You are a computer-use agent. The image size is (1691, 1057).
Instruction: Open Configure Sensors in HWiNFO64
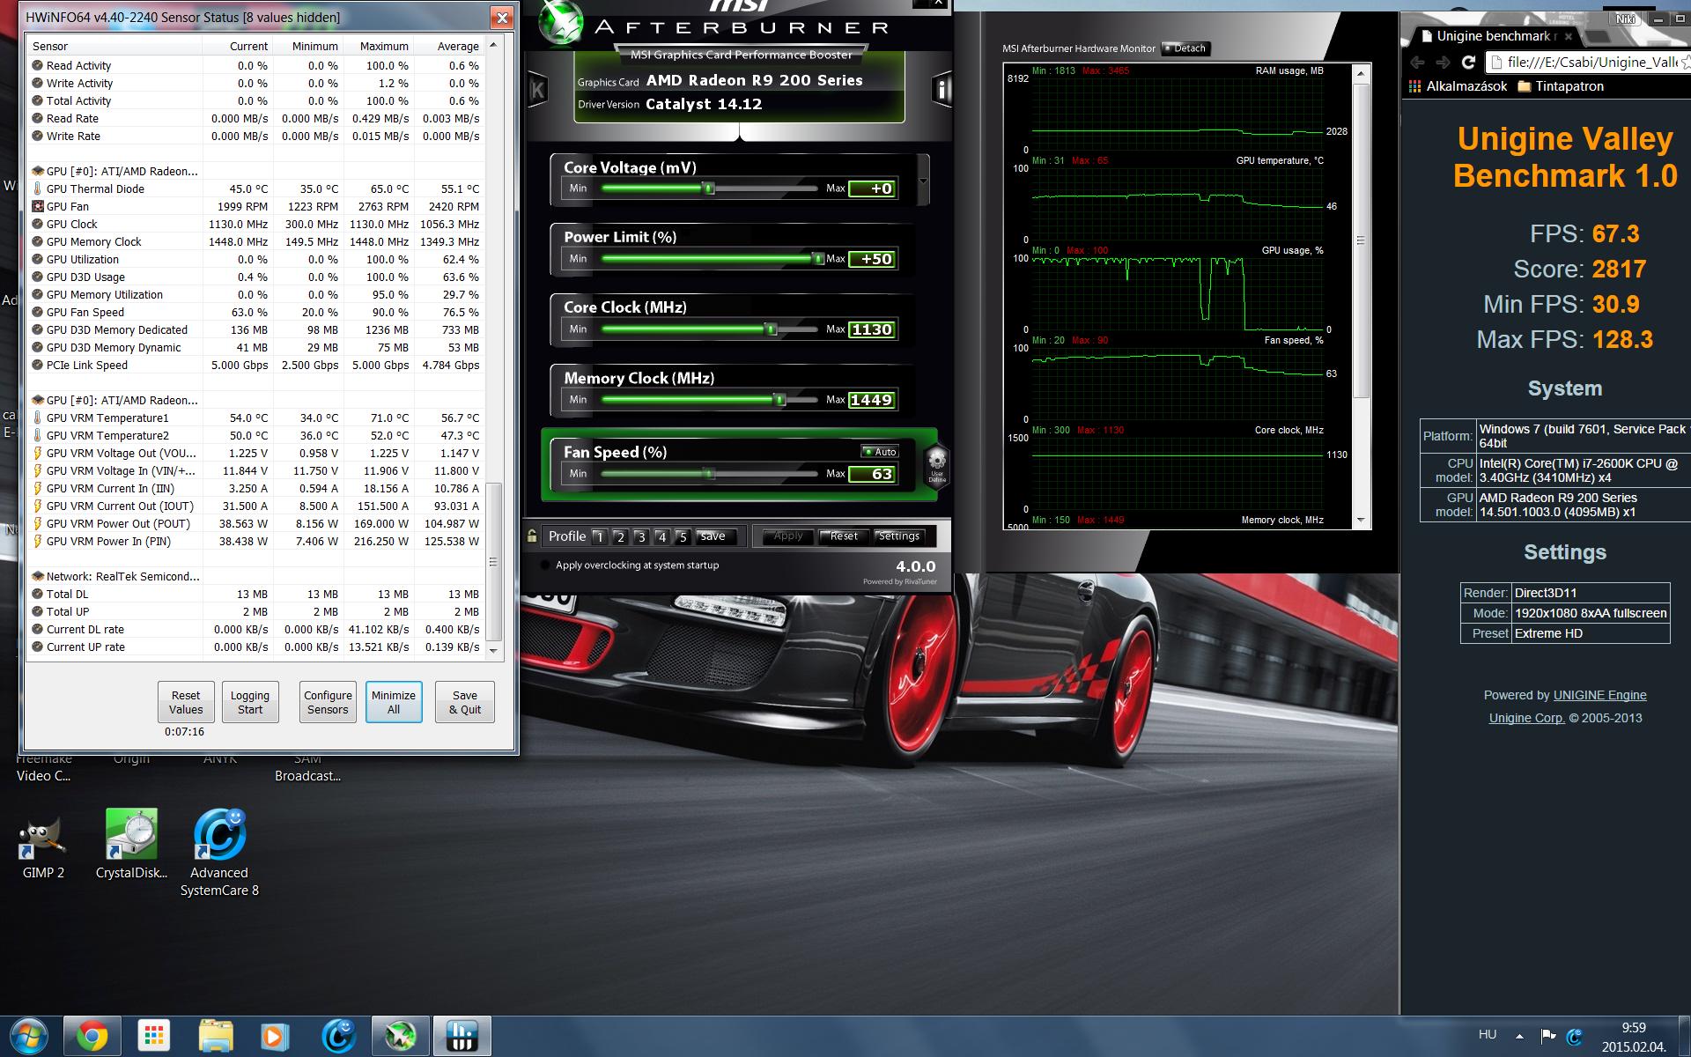point(328,702)
